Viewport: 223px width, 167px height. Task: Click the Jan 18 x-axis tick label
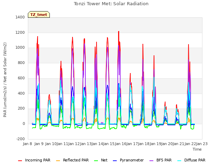pos(144,144)
